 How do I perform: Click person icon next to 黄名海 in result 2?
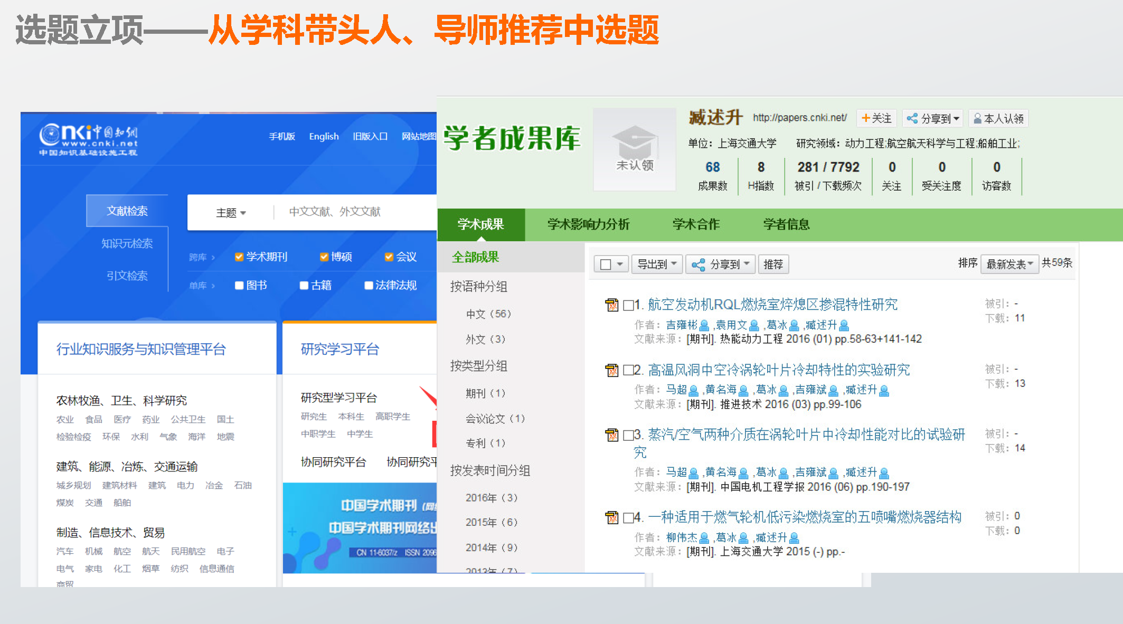coord(743,391)
